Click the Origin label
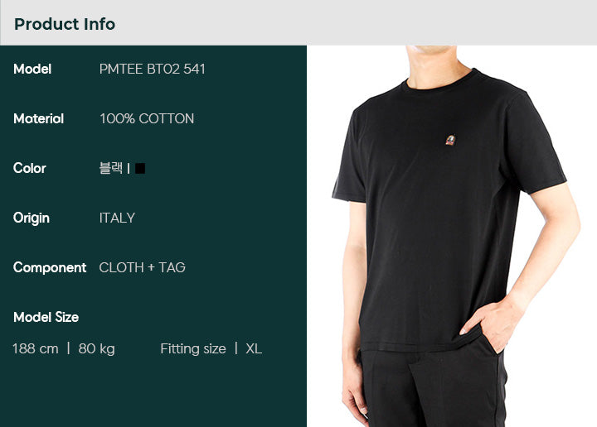Image resolution: width=597 pixels, height=427 pixels. pyautogui.click(x=32, y=218)
